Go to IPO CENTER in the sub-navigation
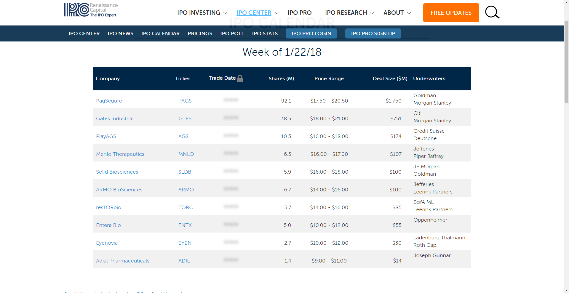Screen dimensions: 569x293 (84, 33)
